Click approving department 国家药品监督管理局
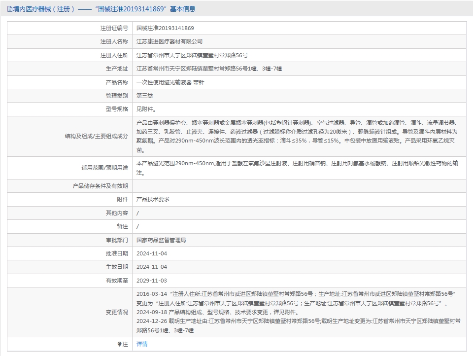Screen dimensions: 473x356 161,240
